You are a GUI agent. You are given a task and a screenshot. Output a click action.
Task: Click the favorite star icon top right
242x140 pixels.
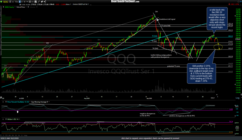[x=238, y=2]
